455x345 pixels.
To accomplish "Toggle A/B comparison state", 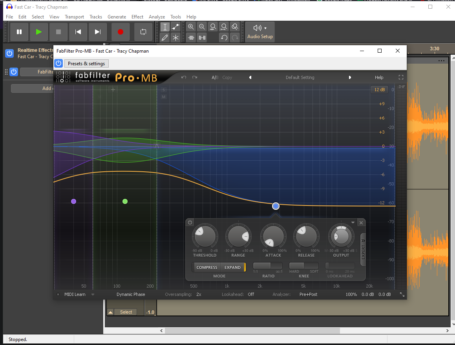I will [215, 77].
